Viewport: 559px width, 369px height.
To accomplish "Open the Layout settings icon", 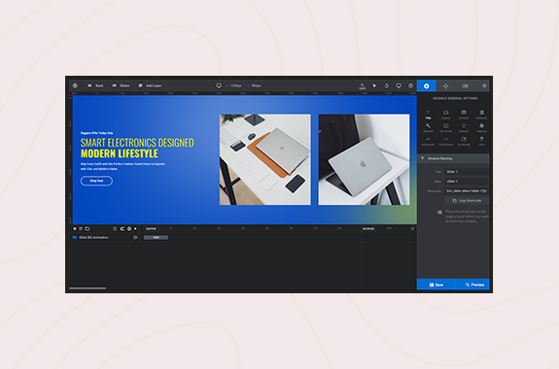I will click(445, 115).
